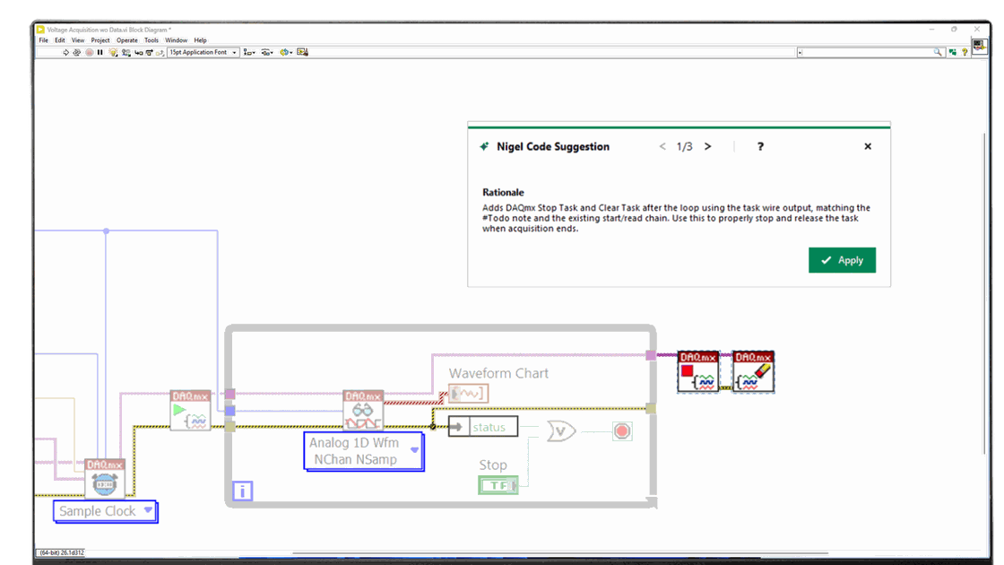The image size is (1004, 565).
Task: Click the error wire output loop tunnel
Action: pyautogui.click(x=651, y=408)
